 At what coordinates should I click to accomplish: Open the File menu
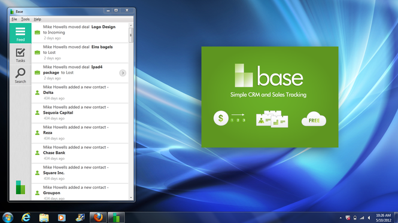(14, 19)
